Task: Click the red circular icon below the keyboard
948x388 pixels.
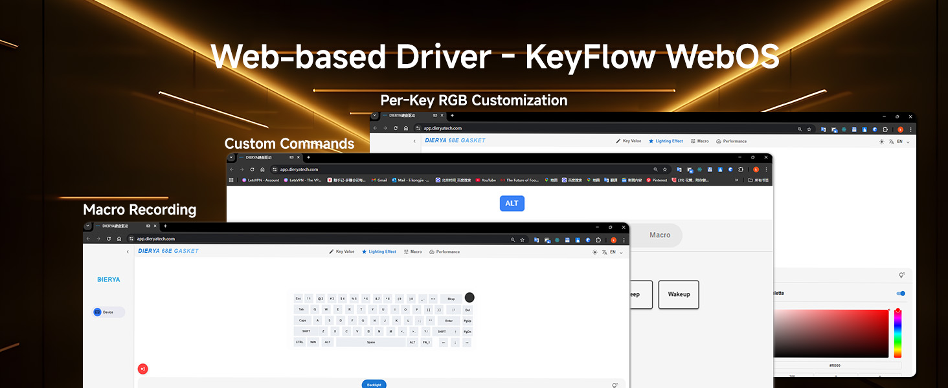Action: tap(142, 369)
